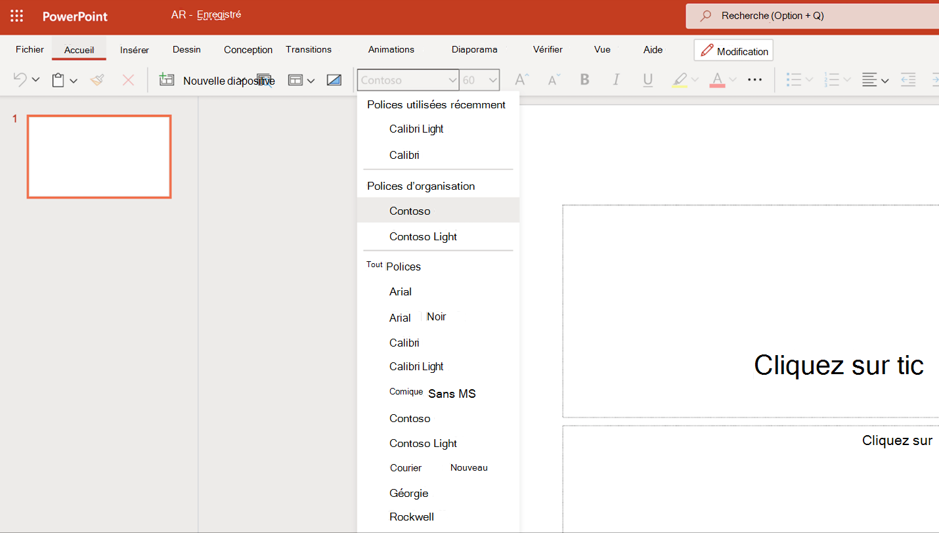The image size is (939, 533).
Task: Apply numbered list
Action: coord(832,80)
